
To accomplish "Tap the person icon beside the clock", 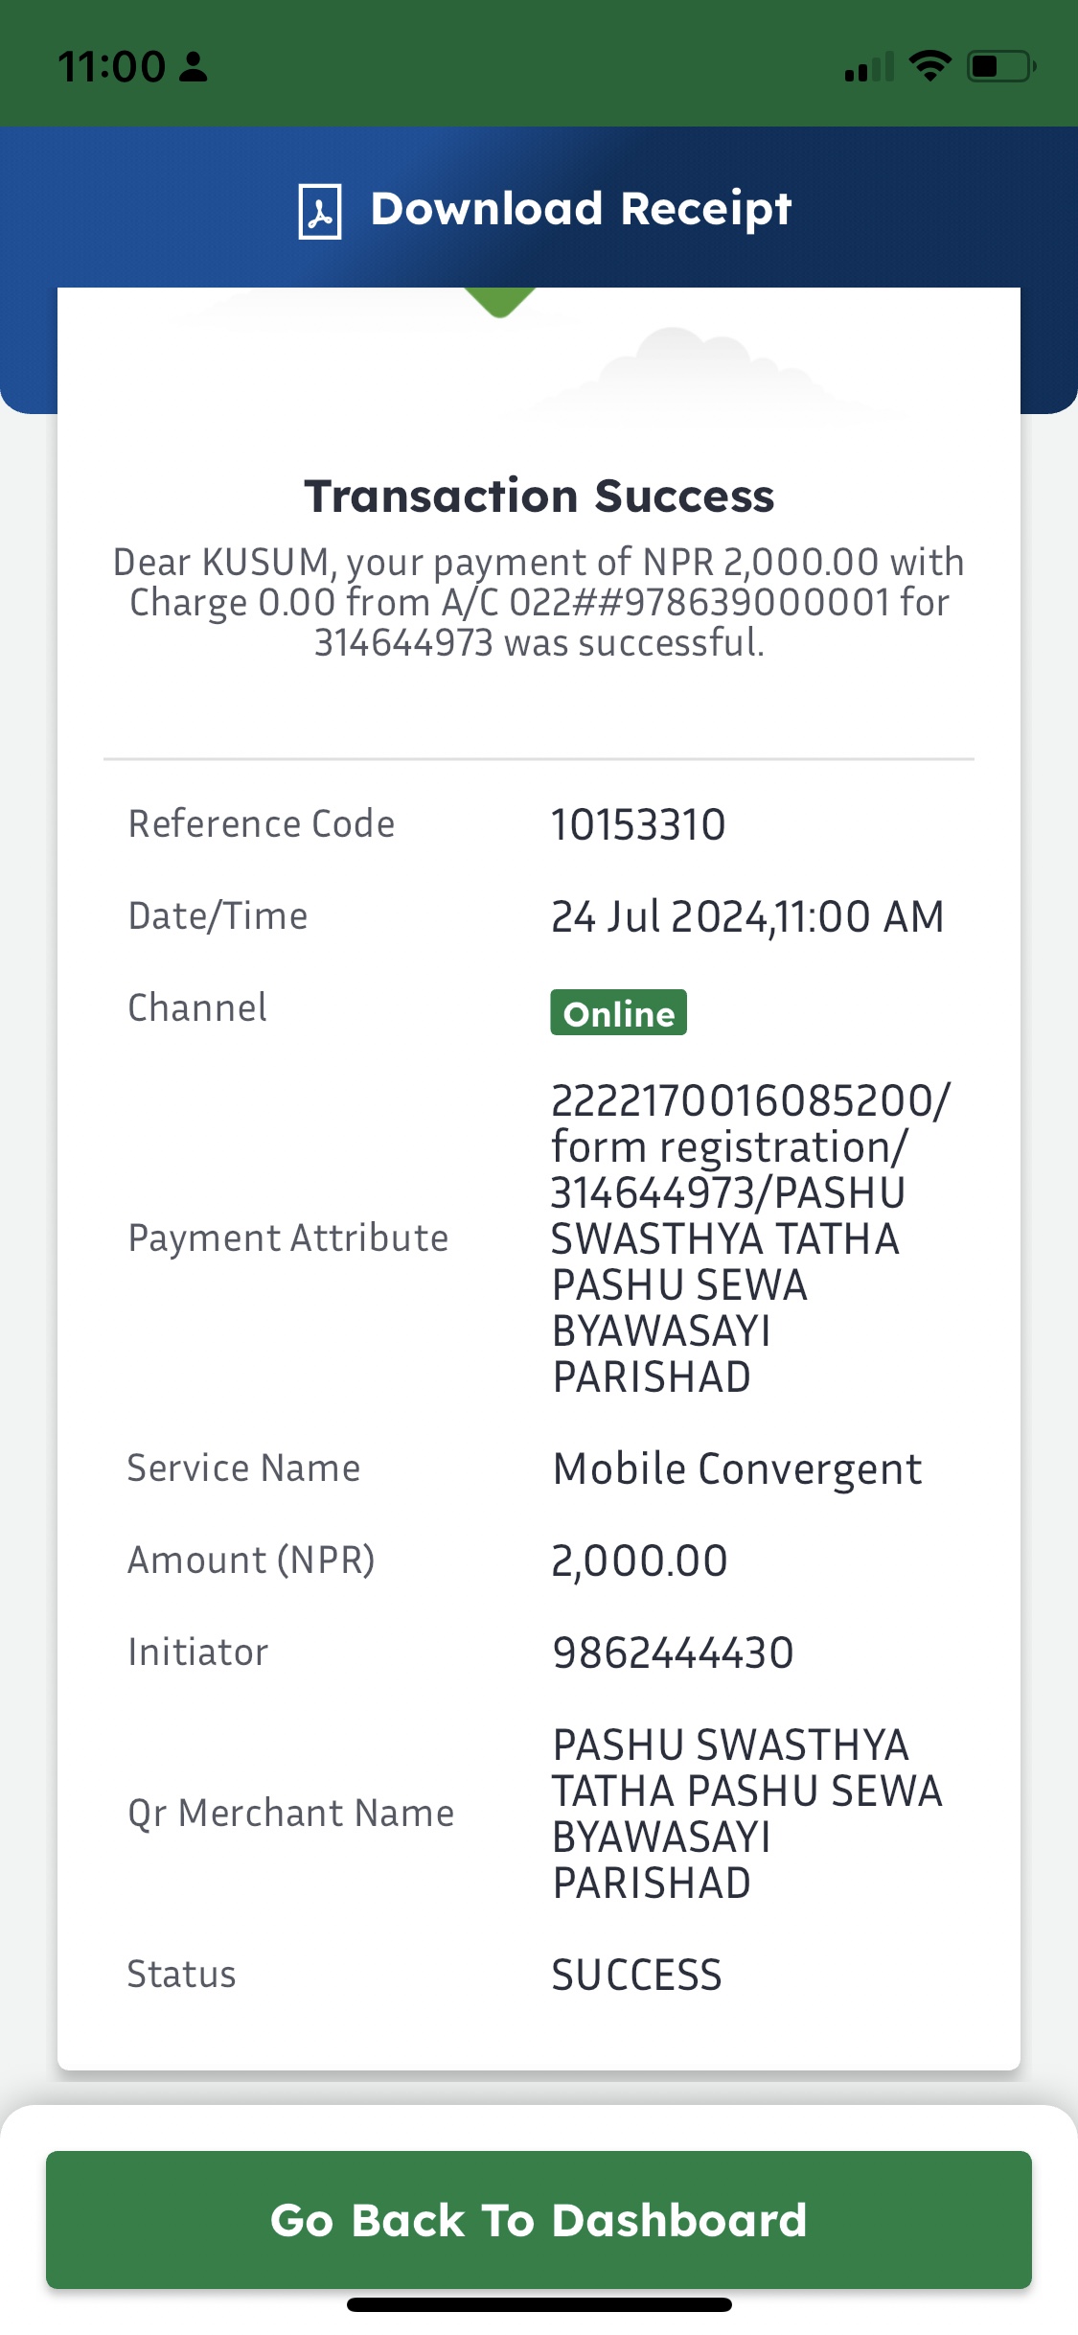I will coord(194,67).
